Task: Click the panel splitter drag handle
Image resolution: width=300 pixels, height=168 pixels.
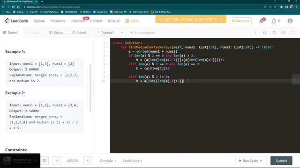Action: click(93, 89)
